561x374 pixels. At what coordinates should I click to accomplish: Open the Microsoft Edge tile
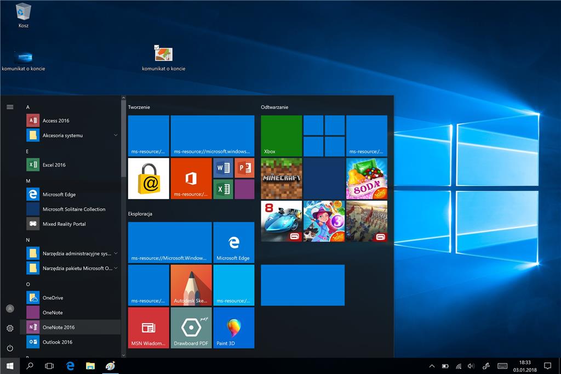pos(233,242)
